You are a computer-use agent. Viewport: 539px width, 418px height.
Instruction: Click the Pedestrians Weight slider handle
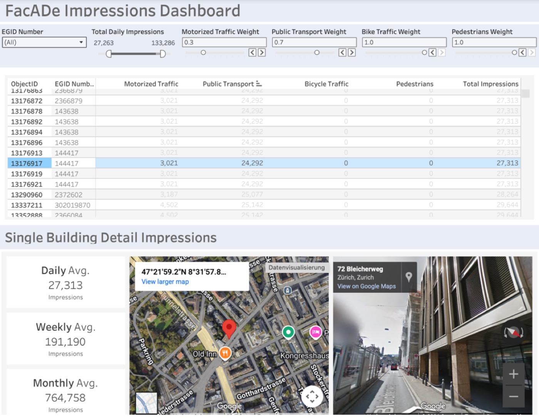point(514,52)
